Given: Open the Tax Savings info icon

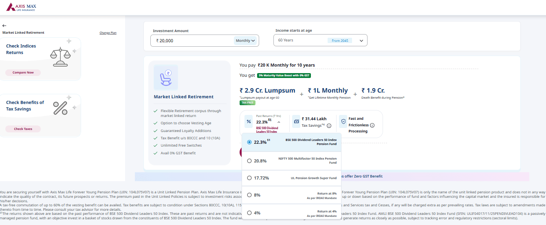Looking at the screenshot, I should tap(329, 125).
